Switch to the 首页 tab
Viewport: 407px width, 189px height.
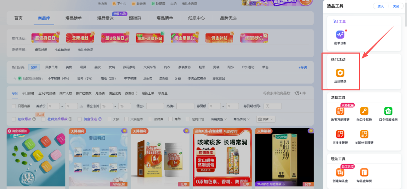click(x=18, y=18)
